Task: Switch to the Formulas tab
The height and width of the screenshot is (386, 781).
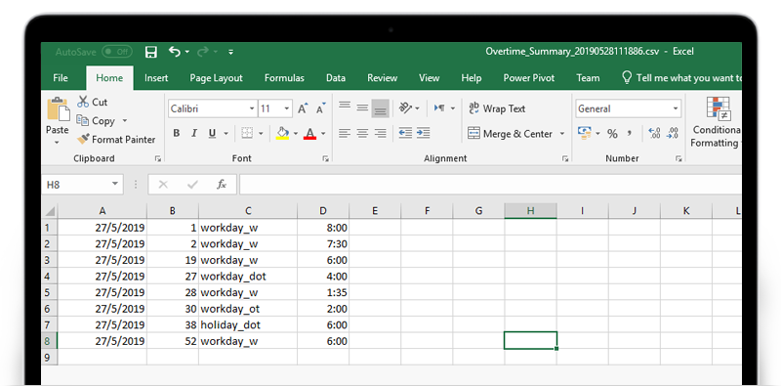Action: [x=284, y=78]
